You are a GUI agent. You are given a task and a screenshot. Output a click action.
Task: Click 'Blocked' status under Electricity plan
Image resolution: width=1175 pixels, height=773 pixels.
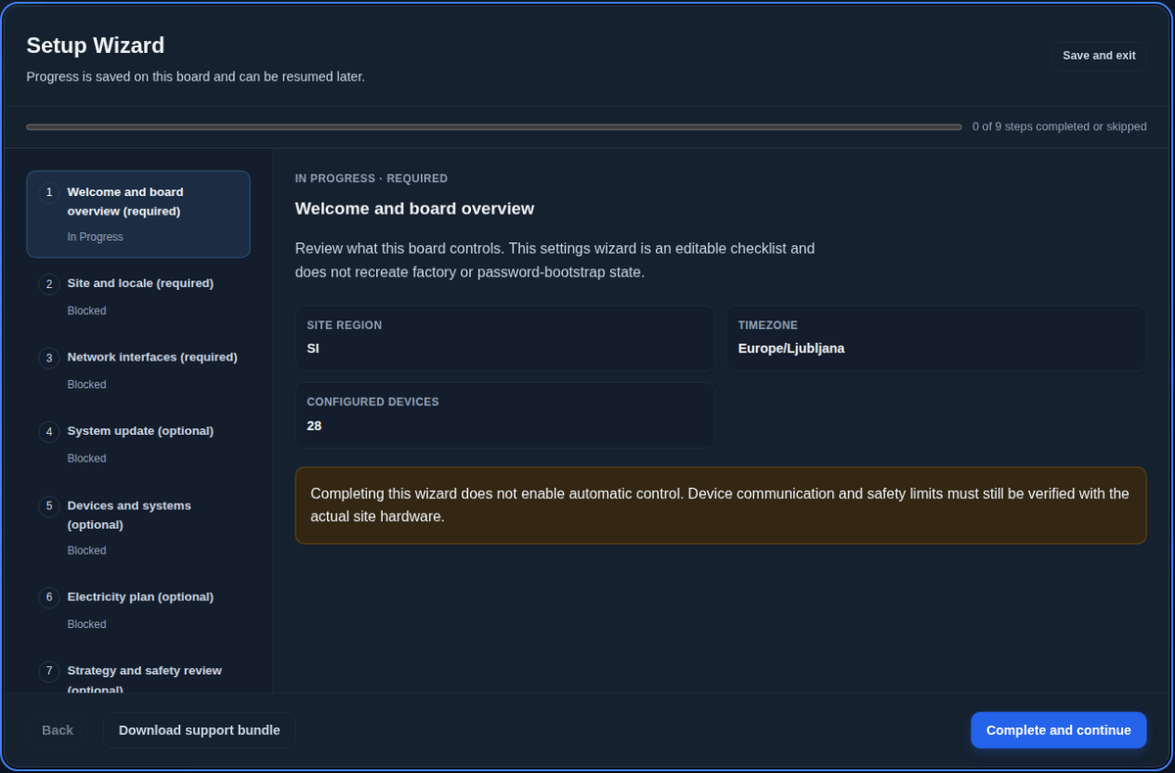(x=87, y=624)
